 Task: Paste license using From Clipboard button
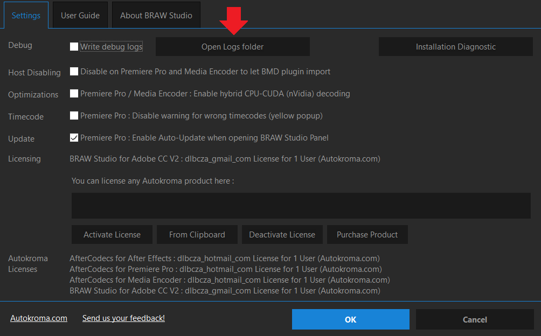point(197,234)
